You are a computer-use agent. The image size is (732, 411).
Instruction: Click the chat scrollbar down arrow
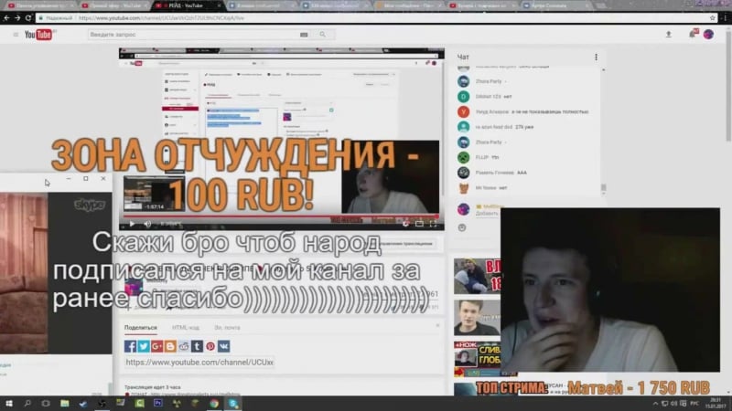pyautogui.click(x=603, y=195)
